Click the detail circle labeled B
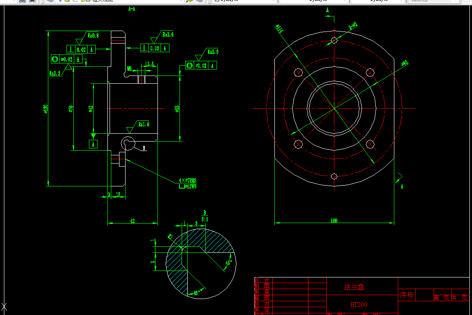472x315 pixels. [x=128, y=143]
